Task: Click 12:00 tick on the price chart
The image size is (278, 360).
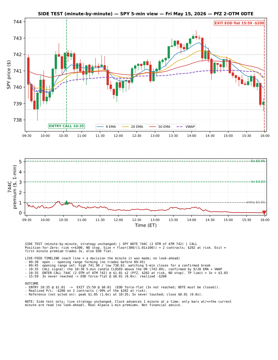Action: pyautogui.click(x=118, y=136)
